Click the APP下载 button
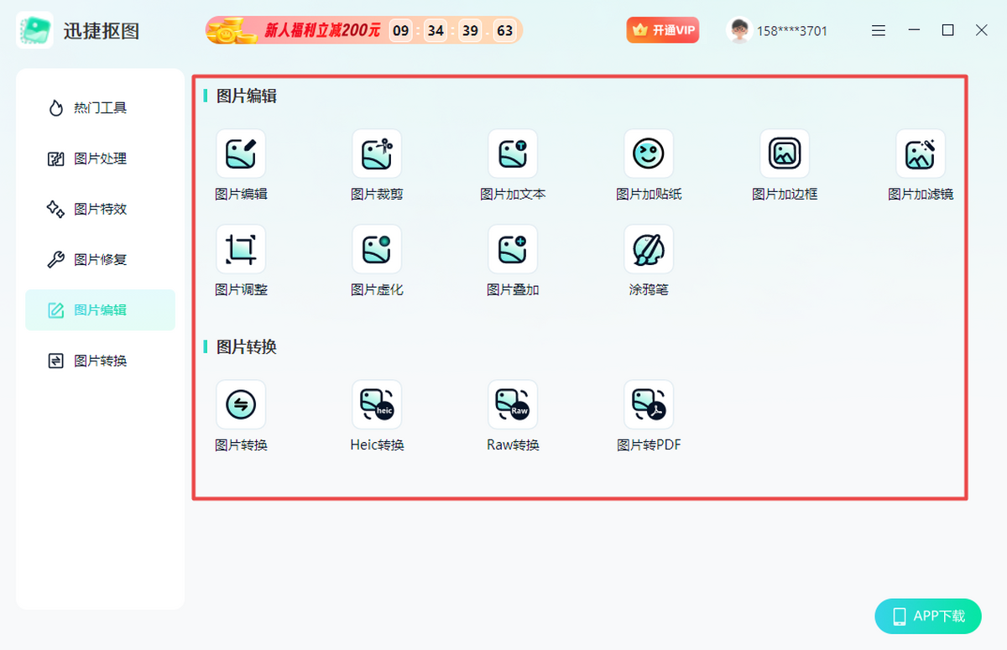The height and width of the screenshot is (650, 1007). click(x=927, y=616)
